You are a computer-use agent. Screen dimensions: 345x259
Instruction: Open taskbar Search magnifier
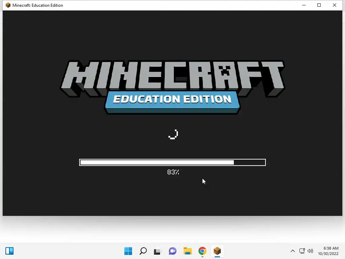coord(143,251)
